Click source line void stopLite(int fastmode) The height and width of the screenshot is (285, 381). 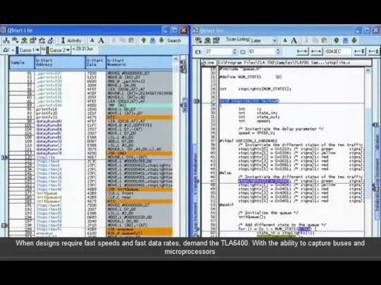pos(249,101)
